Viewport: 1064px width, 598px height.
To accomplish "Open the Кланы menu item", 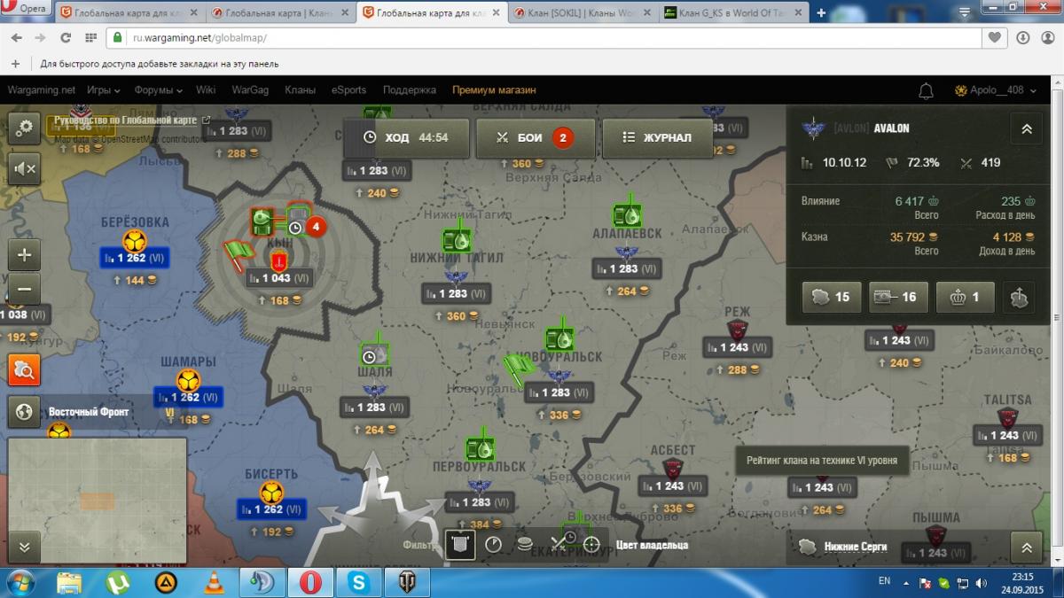I will tap(300, 90).
